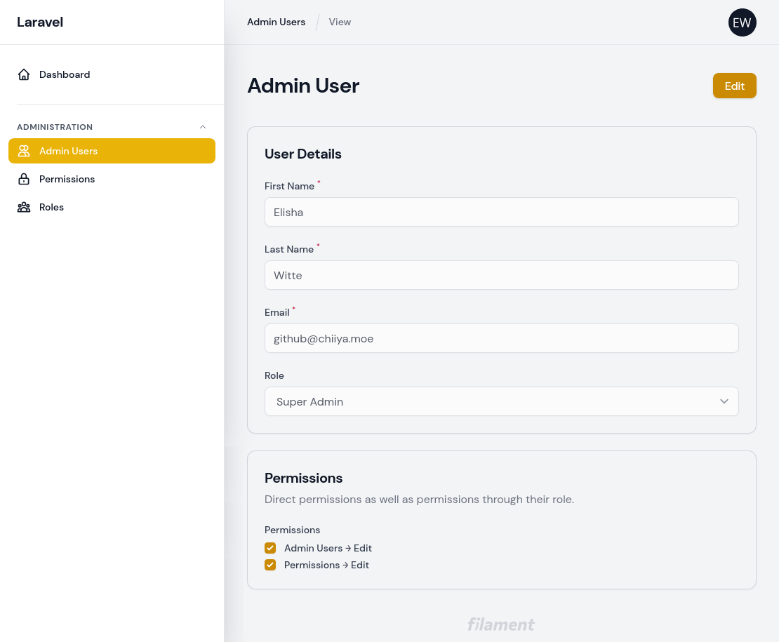Click the Admin Users people icon in sidebar

[24, 151]
